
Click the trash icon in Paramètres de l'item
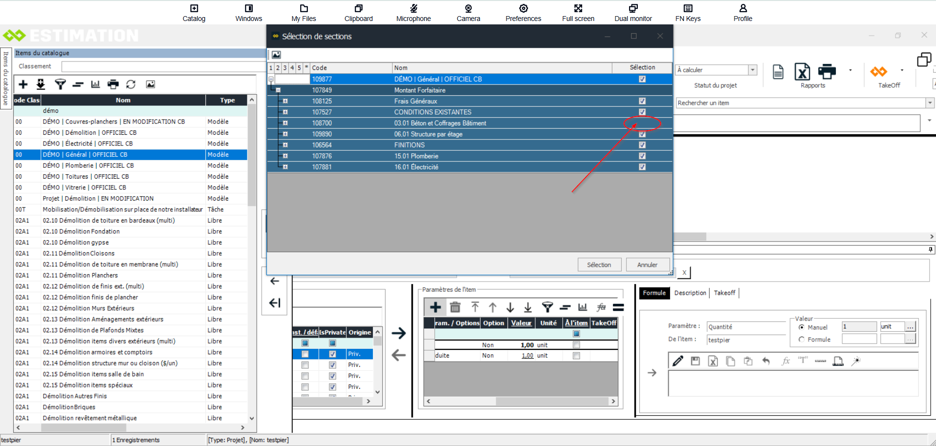[x=455, y=307]
